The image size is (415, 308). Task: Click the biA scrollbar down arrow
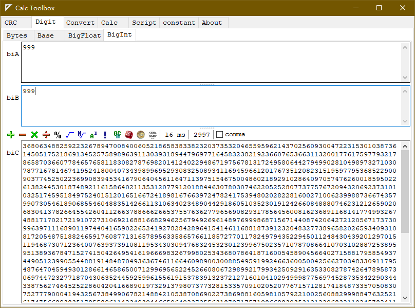pyautogui.click(x=405, y=78)
